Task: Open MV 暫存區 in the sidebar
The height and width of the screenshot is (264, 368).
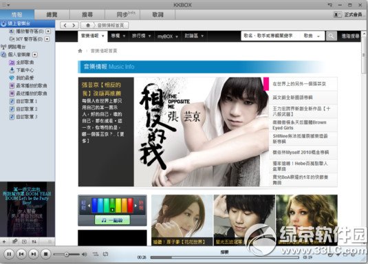Action: [29, 39]
